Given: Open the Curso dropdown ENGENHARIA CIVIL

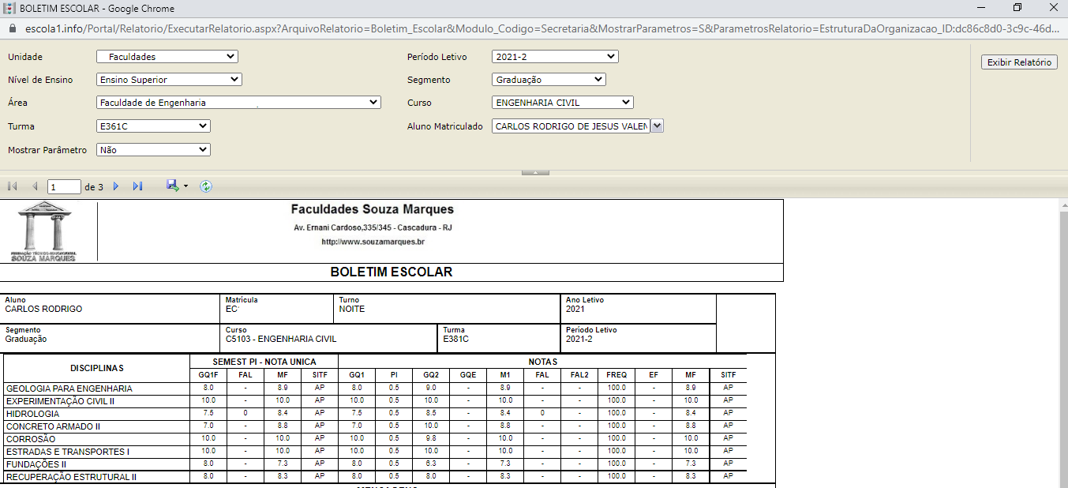Looking at the screenshot, I should [563, 103].
